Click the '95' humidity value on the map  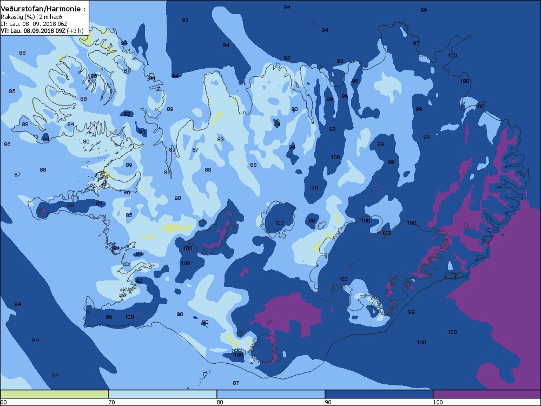click(x=98, y=202)
